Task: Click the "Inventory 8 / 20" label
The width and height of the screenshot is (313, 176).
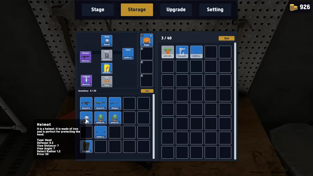Action: (x=87, y=91)
